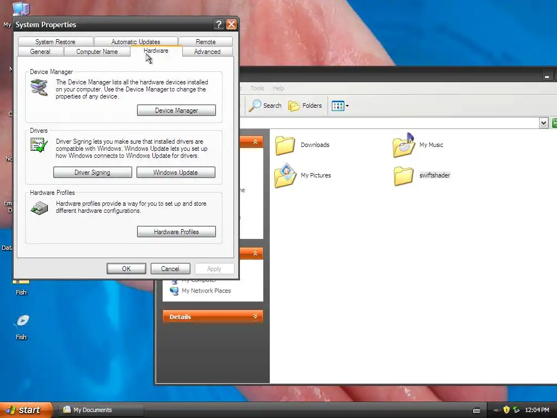Screen dimensions: 557x418
Task: Click the My Network Places icon
Action: click(174, 291)
